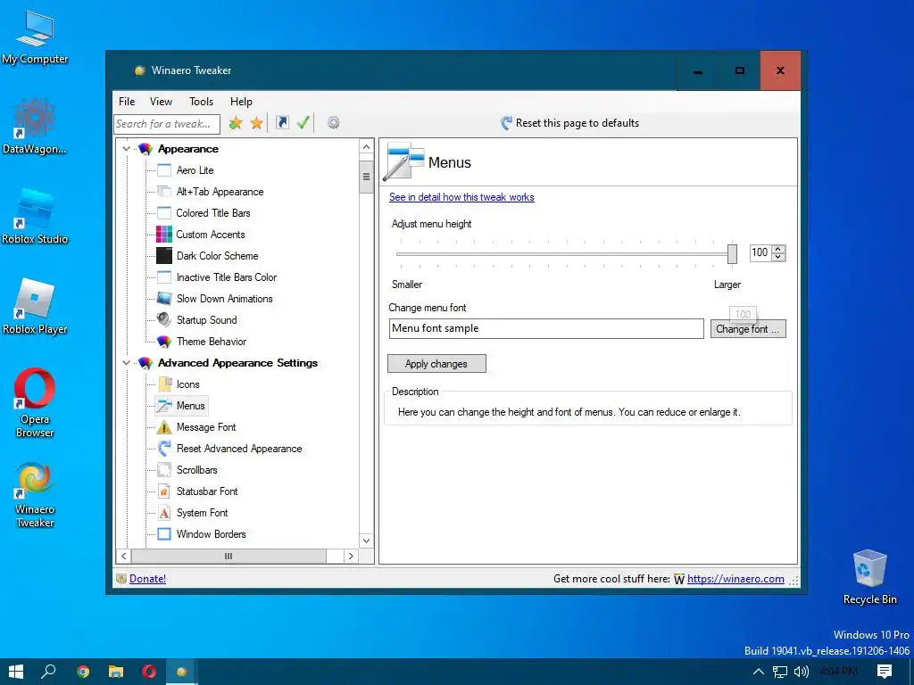The width and height of the screenshot is (914, 685).
Task: Click the volume speaker tray icon
Action: (x=802, y=672)
